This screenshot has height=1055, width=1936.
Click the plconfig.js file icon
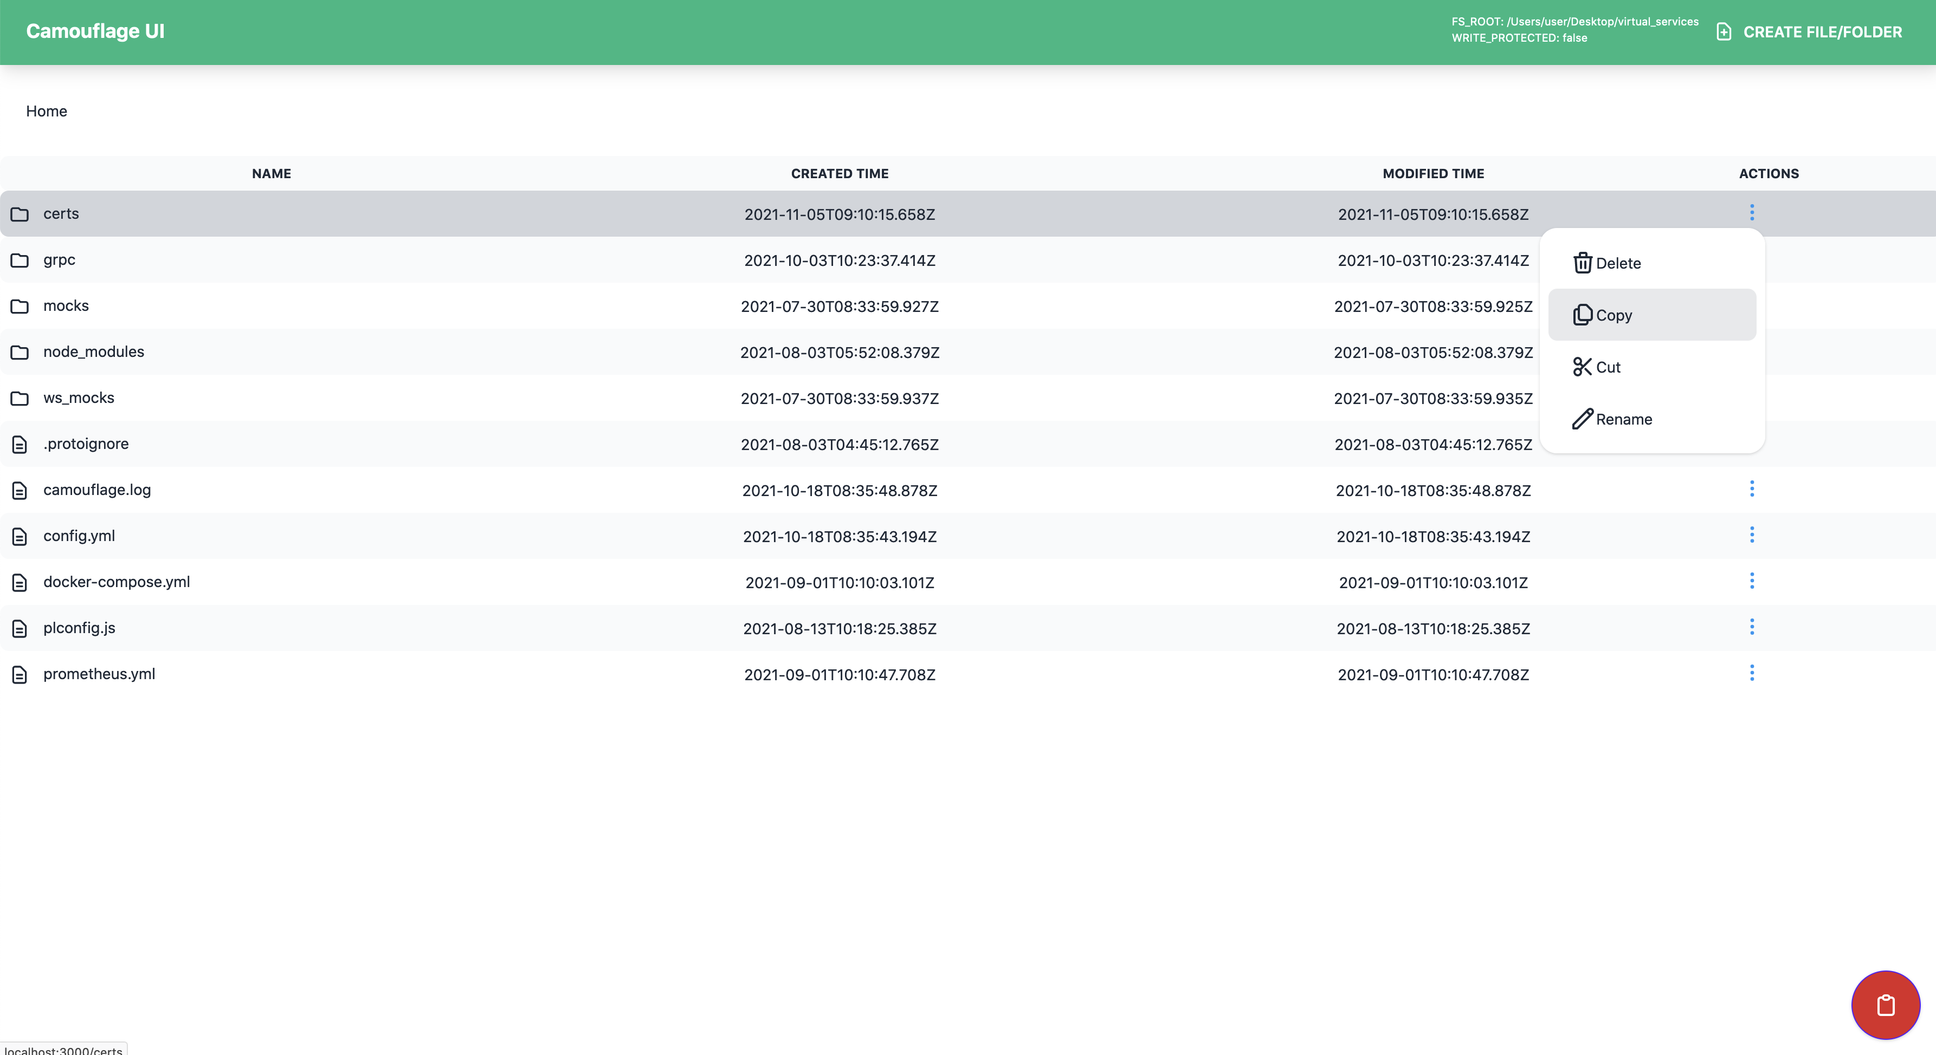20,628
